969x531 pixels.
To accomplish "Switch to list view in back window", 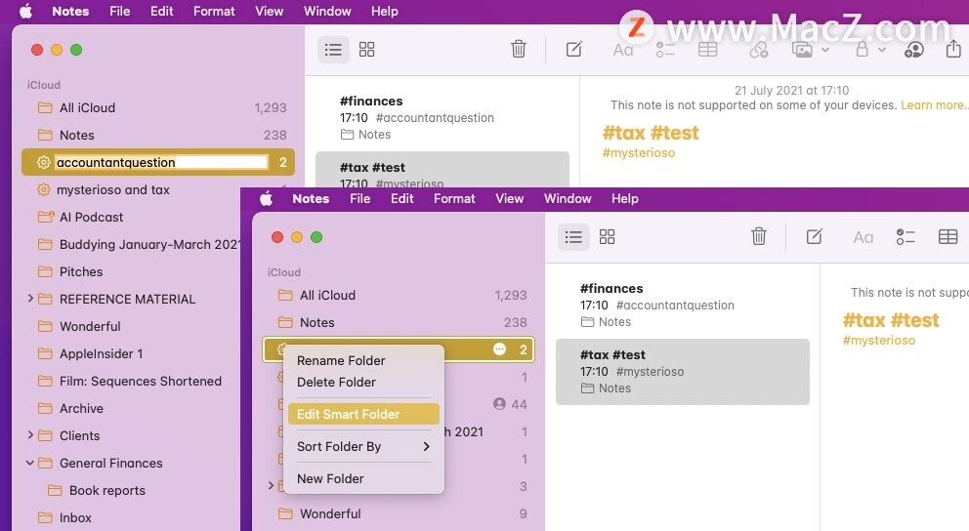I will coord(333,50).
